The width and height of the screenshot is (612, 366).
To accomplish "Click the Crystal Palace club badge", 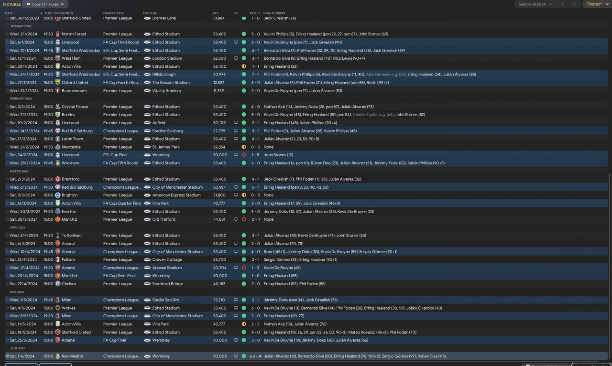I will (58, 107).
